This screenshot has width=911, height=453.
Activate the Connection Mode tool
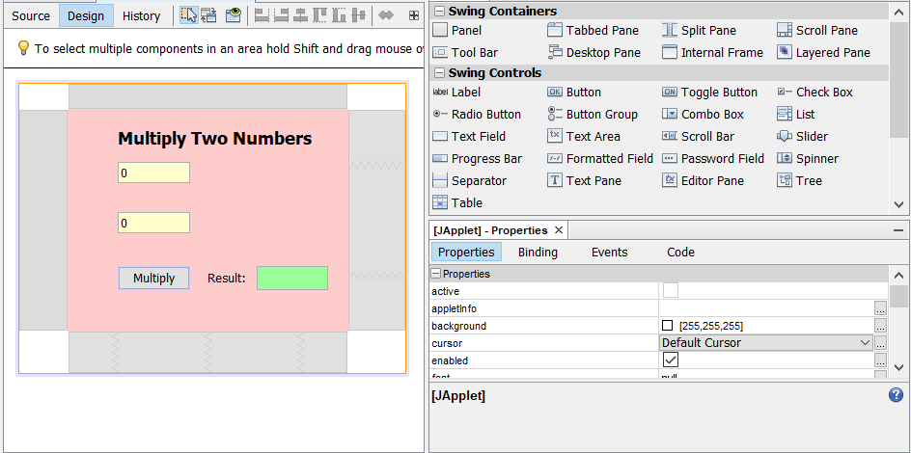[209, 15]
